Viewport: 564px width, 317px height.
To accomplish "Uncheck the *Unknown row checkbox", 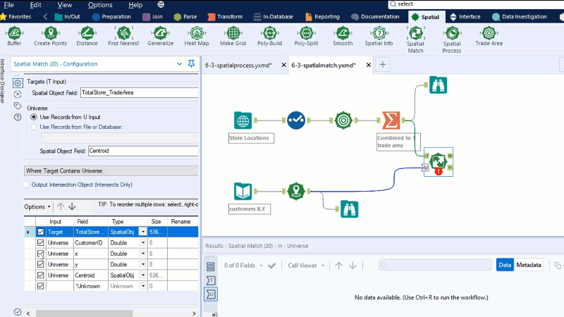I will pyautogui.click(x=41, y=286).
